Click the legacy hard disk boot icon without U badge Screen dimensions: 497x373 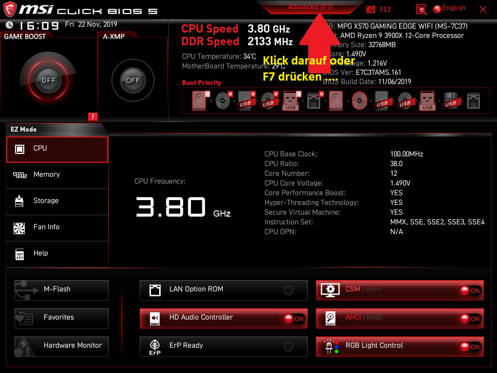(x=336, y=101)
